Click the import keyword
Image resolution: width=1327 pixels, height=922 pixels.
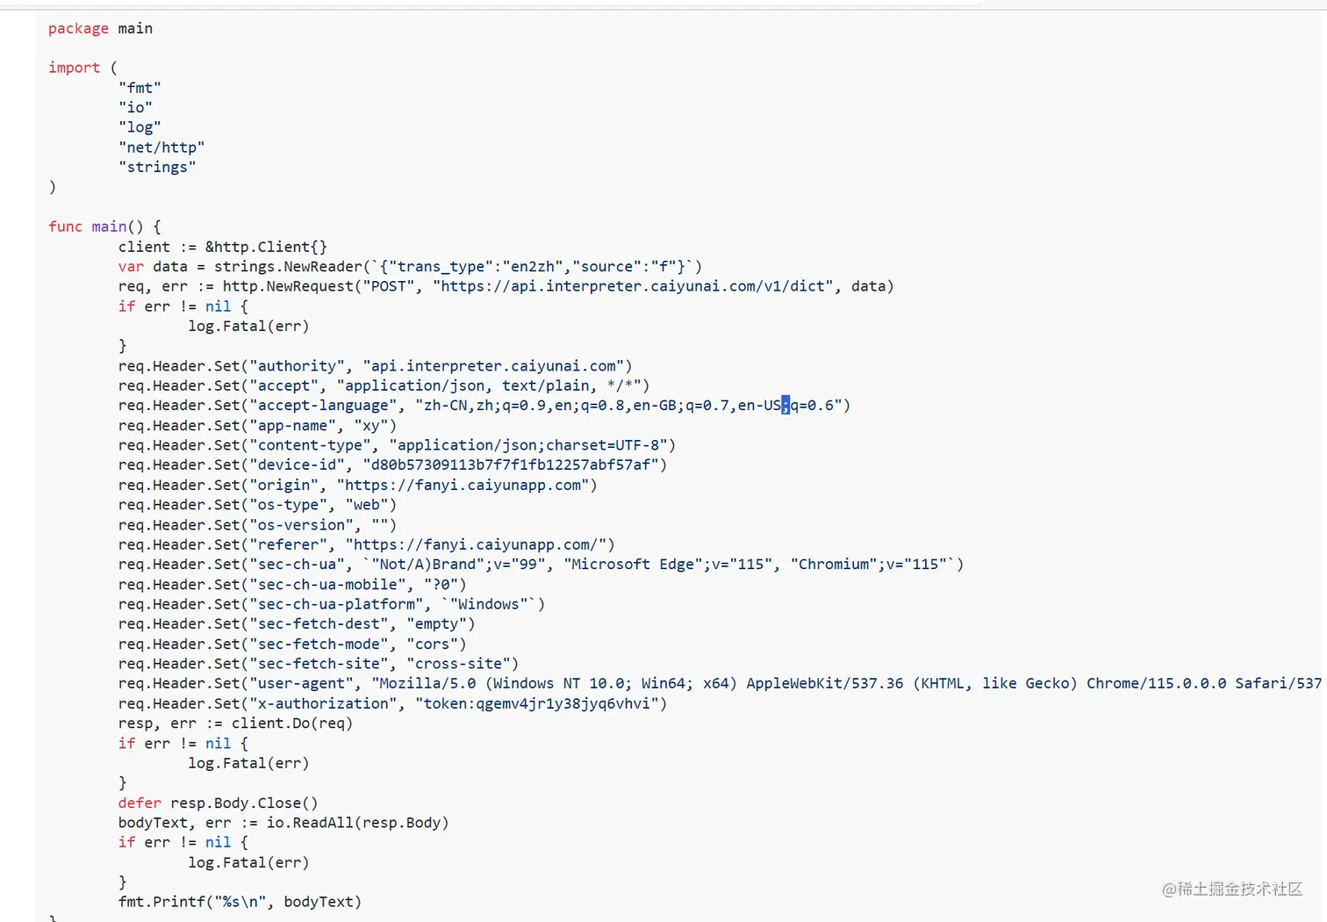coord(74,68)
